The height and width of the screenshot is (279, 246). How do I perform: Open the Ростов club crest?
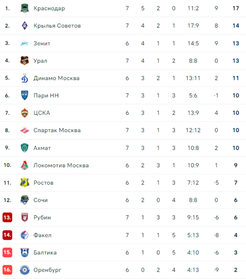(x=25, y=183)
